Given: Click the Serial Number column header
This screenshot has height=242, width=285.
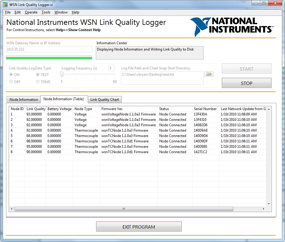Looking at the screenshot, I should pos(205,109).
